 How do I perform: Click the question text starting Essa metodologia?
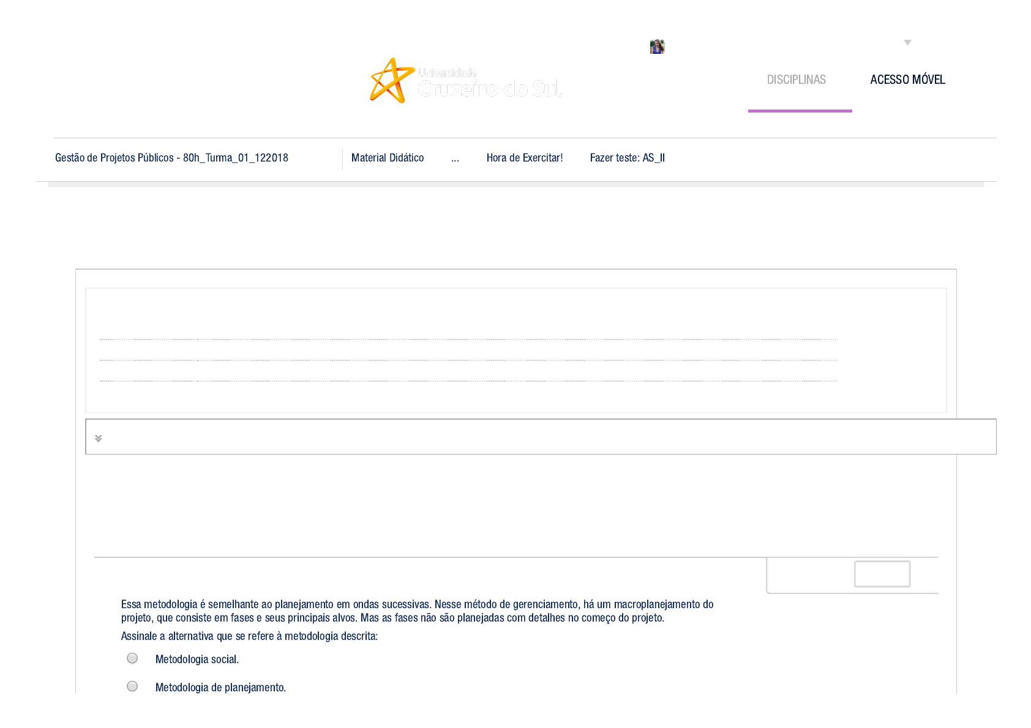418,611
